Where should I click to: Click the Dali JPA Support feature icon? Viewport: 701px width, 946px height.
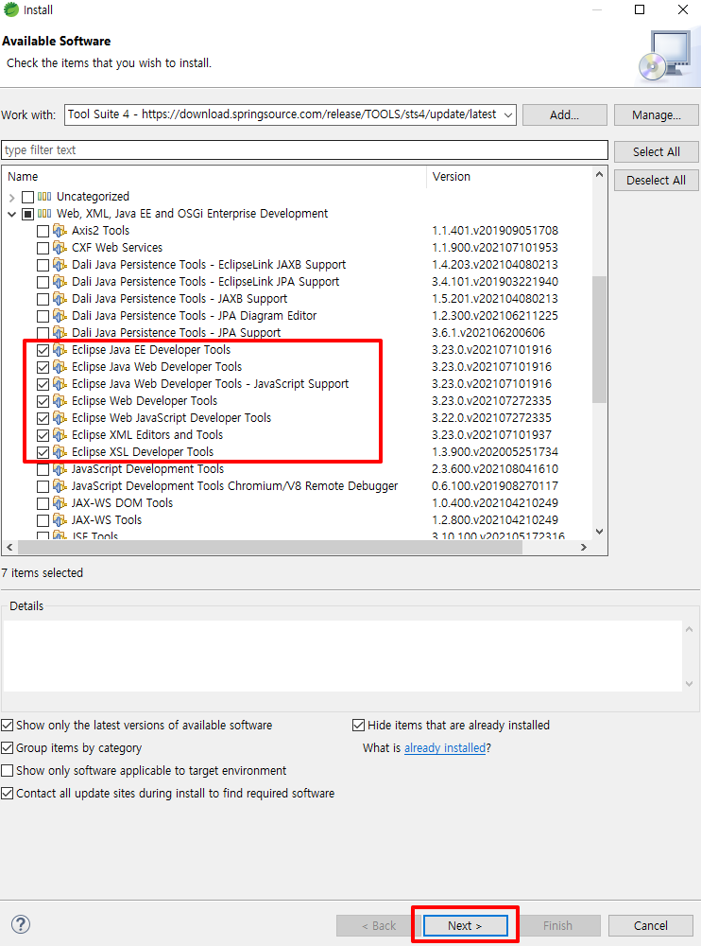coord(60,332)
